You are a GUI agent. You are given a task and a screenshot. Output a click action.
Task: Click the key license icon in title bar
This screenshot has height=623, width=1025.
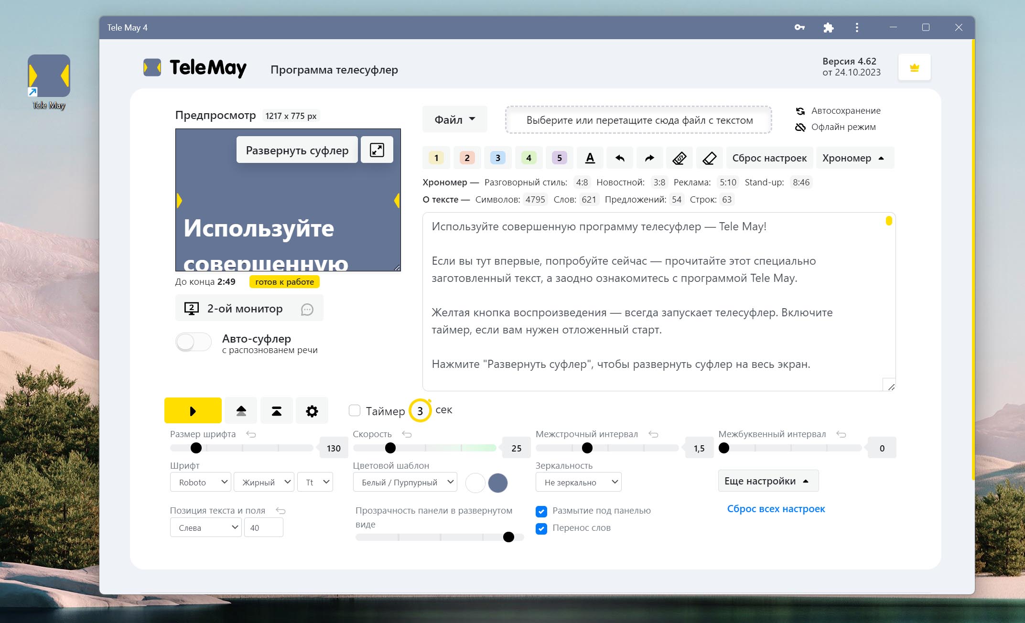coord(799,27)
